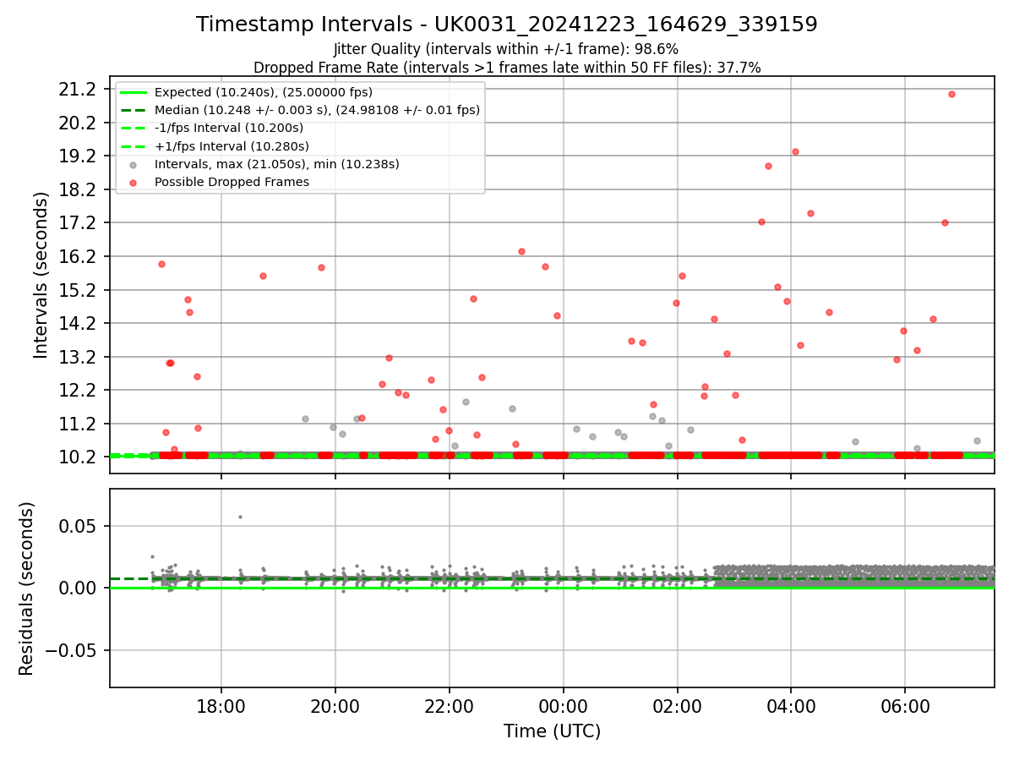1014x761 pixels.
Task: Click legend entry '+1/fps Interval (10.280s)'
Action: coord(231,146)
